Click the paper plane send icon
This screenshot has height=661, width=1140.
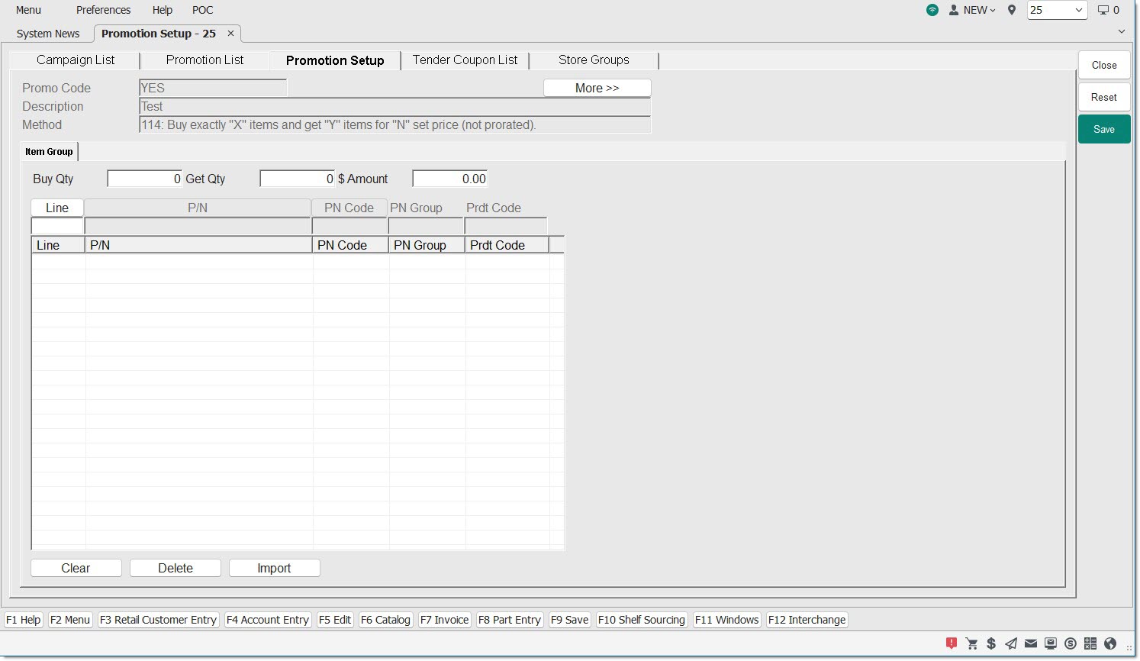pos(1011,643)
